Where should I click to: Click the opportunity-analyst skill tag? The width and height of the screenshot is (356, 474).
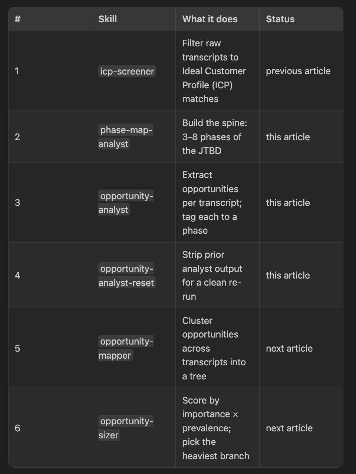tap(126, 203)
